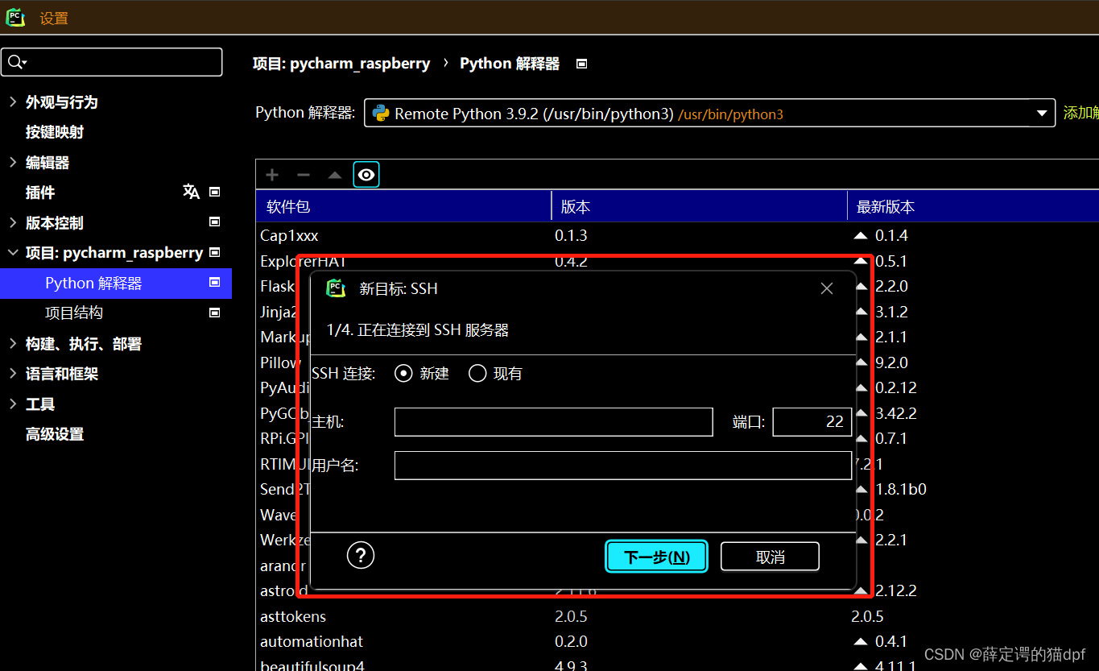Select the Cap1xxx package row
This screenshot has height=671, width=1099.
[x=677, y=235]
